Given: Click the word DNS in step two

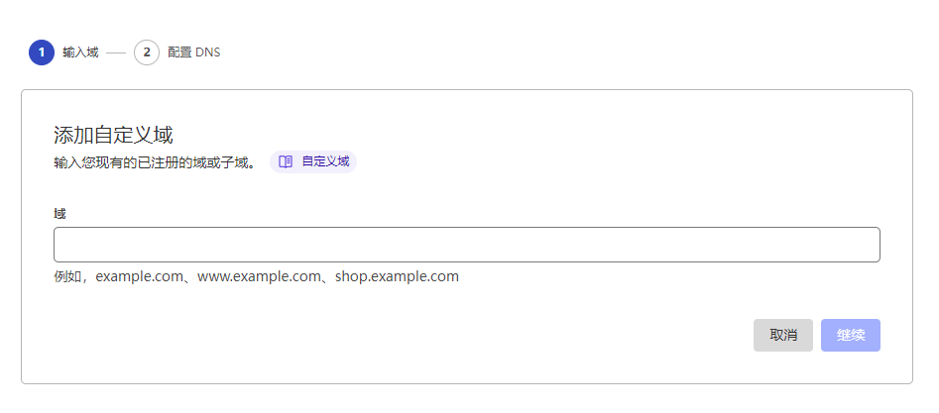Looking at the screenshot, I should tap(207, 52).
